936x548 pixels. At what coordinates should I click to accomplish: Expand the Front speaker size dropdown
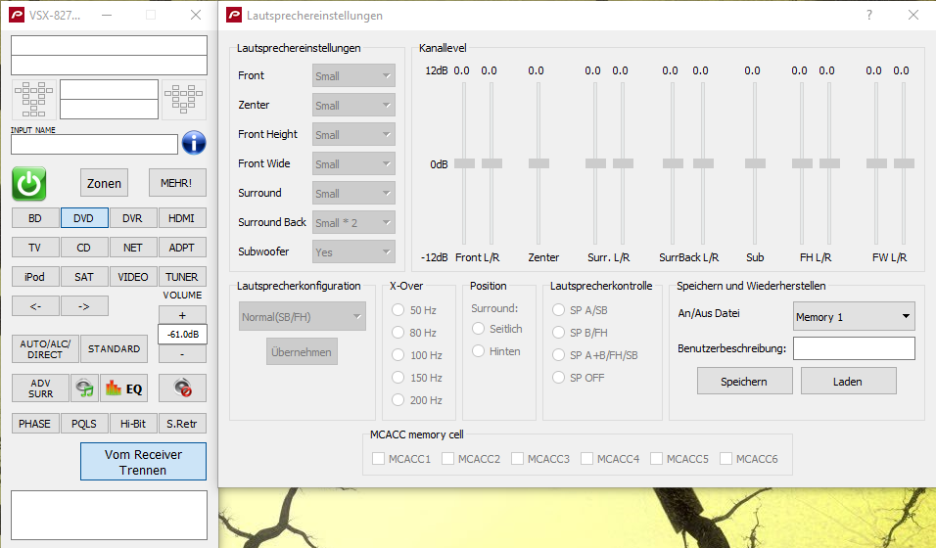(x=353, y=76)
